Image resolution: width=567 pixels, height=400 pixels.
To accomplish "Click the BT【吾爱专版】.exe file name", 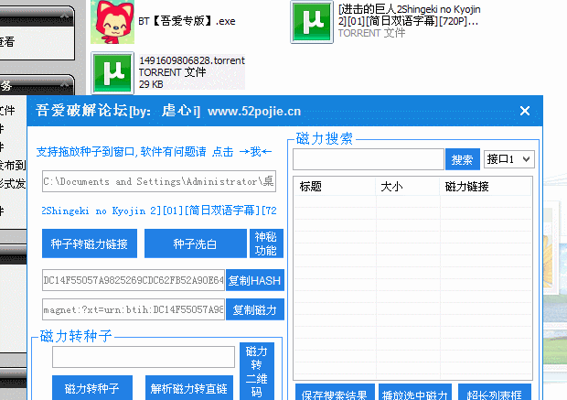I will point(187,21).
